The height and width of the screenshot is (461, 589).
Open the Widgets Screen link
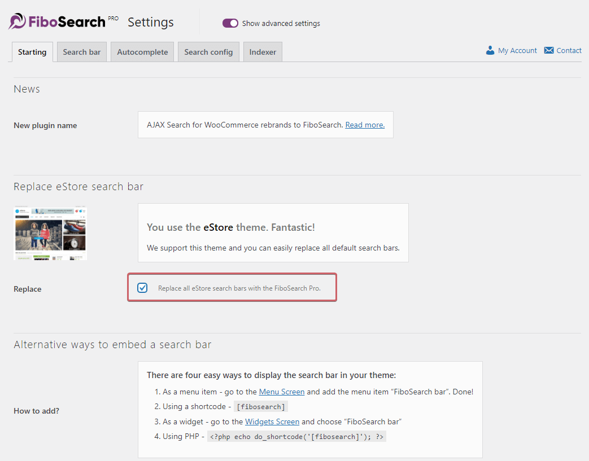272,422
